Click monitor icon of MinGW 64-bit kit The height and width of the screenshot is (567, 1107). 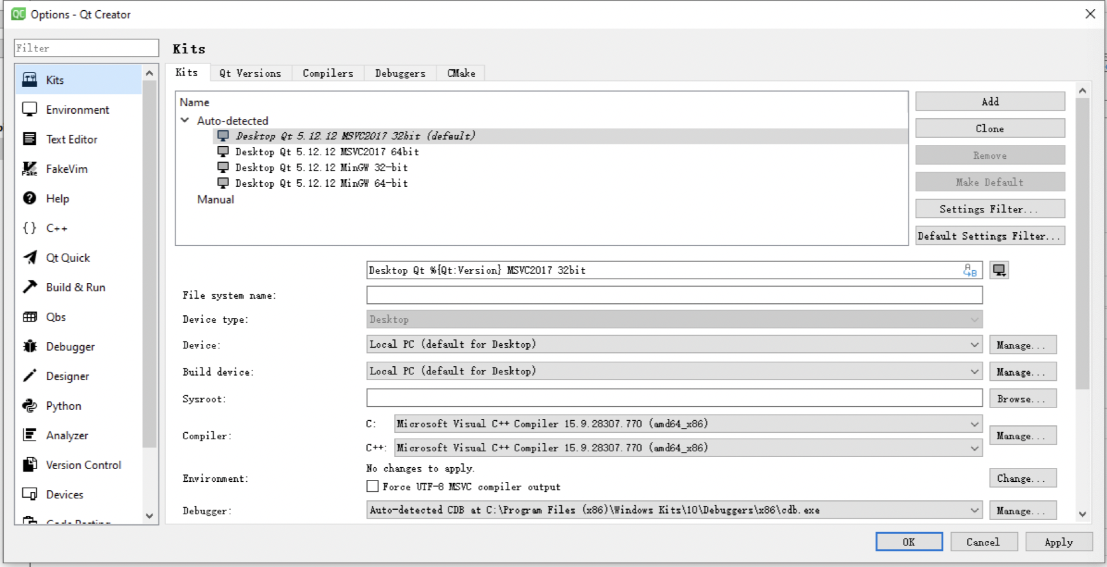point(223,183)
